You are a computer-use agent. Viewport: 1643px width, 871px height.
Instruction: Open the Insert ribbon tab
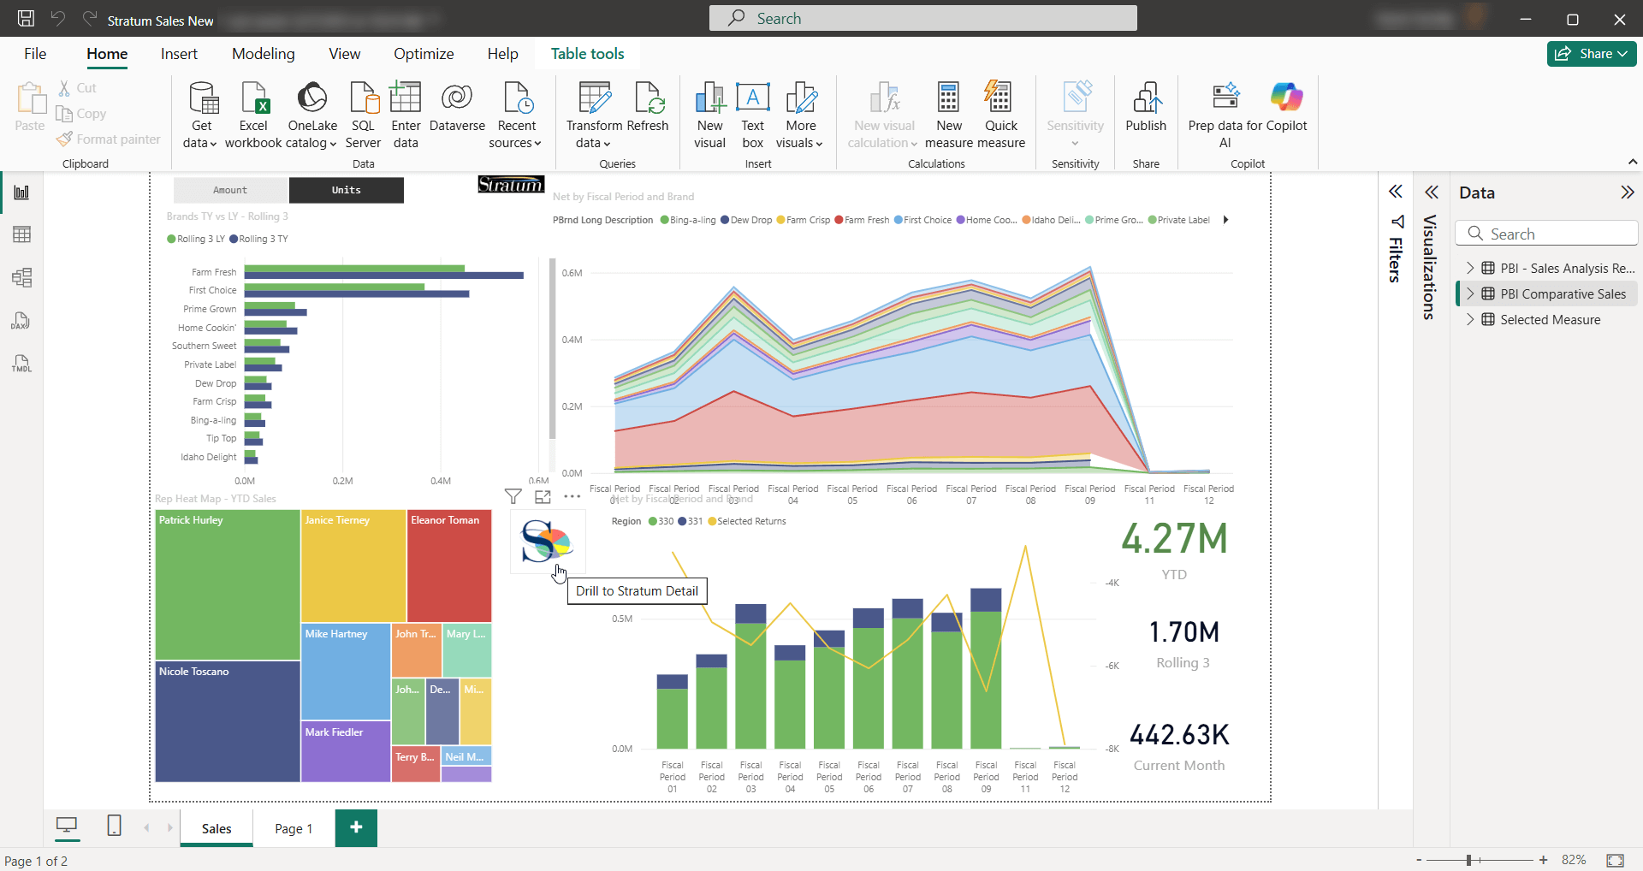(179, 53)
